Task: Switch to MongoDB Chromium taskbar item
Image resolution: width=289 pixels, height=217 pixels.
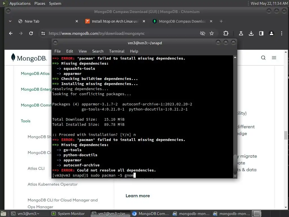Action: (x=151, y=214)
